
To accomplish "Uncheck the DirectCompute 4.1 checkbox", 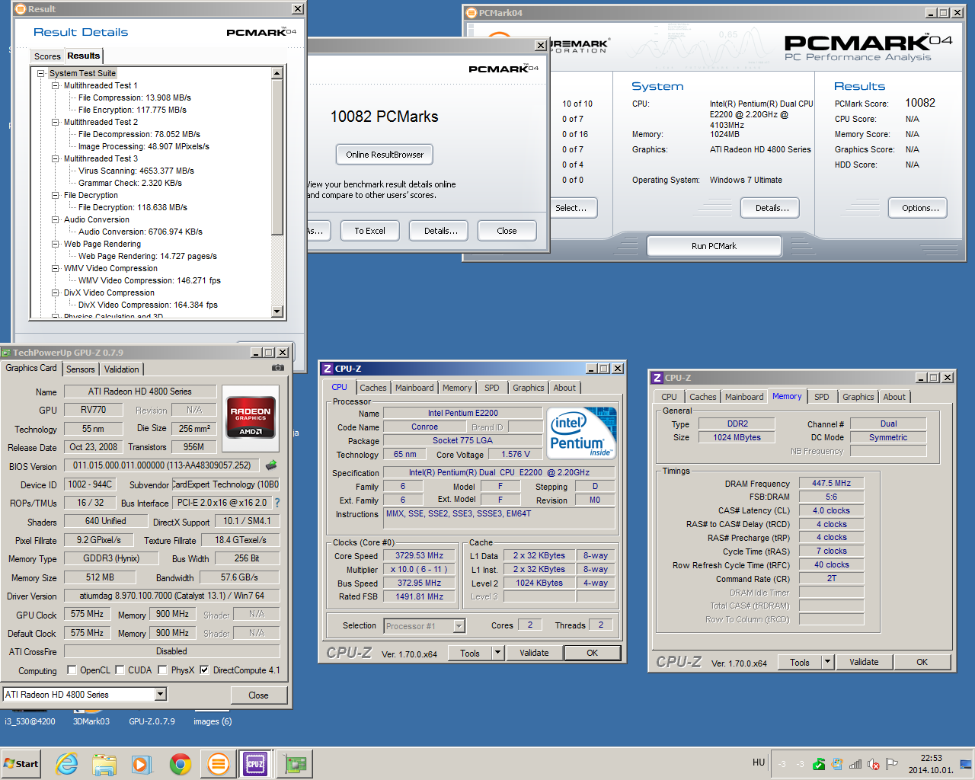I will tap(204, 670).
